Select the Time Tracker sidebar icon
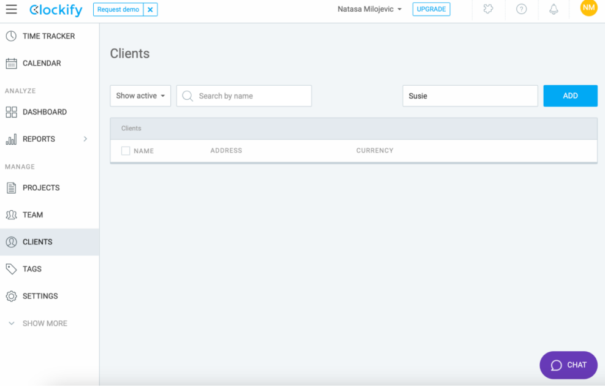 [12, 36]
